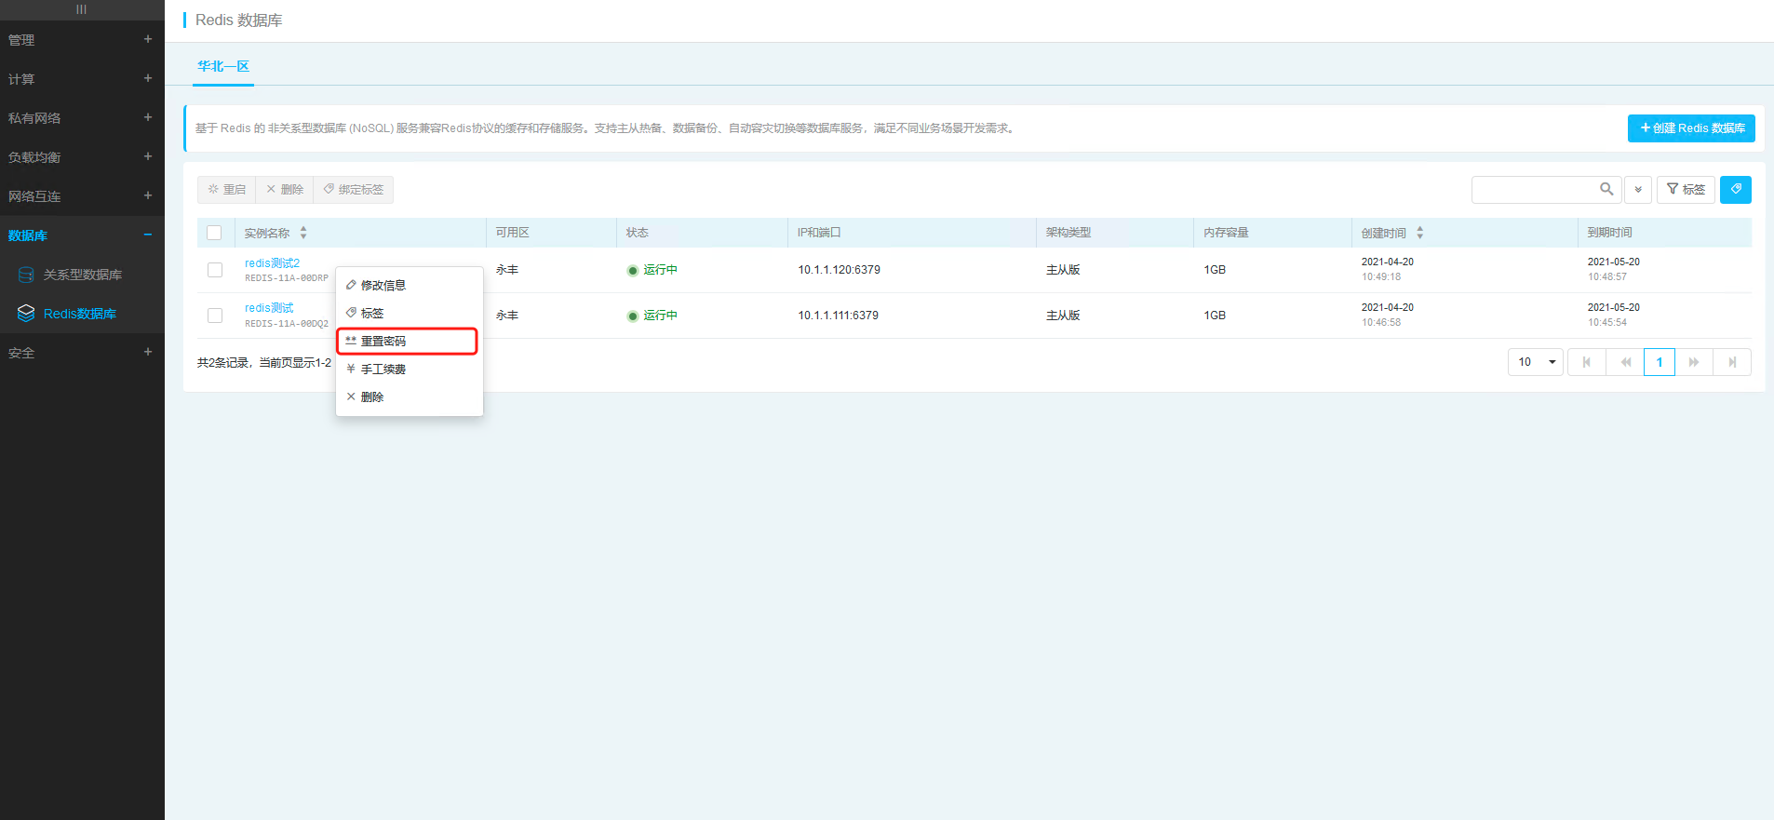Check the redis测试 row checkbox
Image resolution: width=1774 pixels, height=820 pixels.
tap(215, 316)
